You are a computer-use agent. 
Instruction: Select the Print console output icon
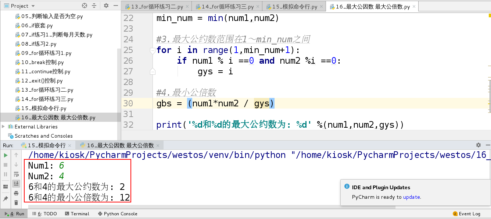click(x=16, y=193)
